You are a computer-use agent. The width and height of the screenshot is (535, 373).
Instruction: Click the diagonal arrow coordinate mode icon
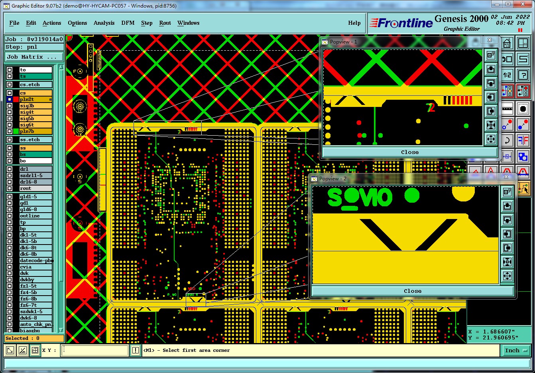tap(10, 351)
